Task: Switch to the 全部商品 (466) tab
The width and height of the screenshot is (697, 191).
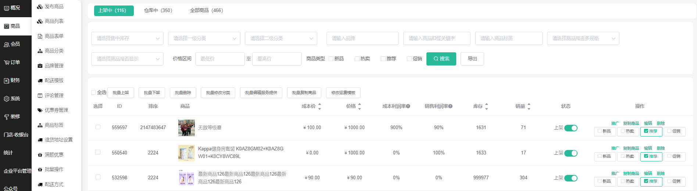Action: 206,11
